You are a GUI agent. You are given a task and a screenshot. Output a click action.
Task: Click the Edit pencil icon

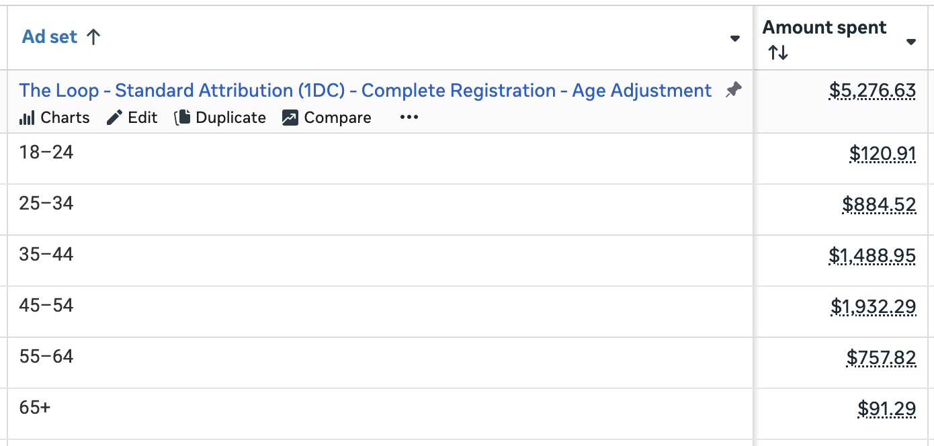click(116, 118)
